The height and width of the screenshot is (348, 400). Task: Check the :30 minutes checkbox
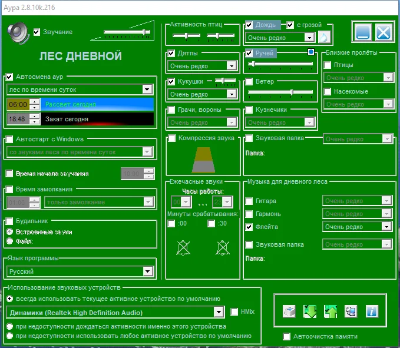211,224
